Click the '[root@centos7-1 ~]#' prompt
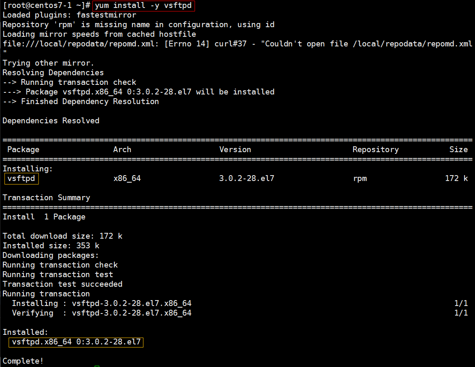Screen dimensions: 475x367 (46, 6)
